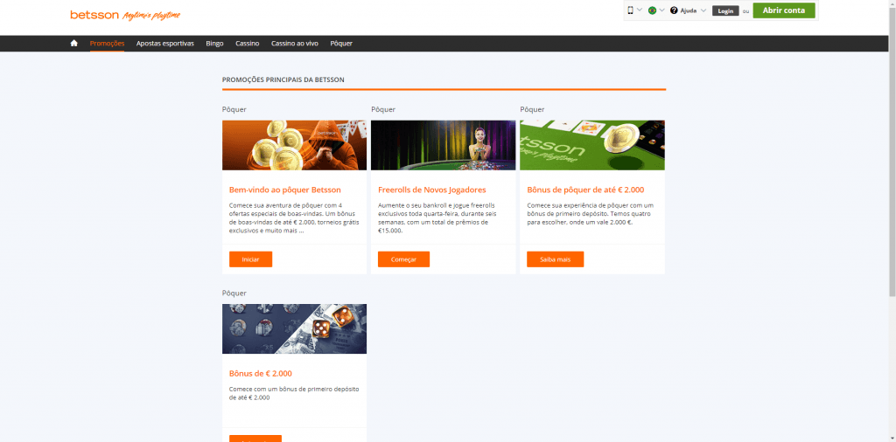The width and height of the screenshot is (896, 442).
Task: Open Bônus de pôquer de até € 2.000 title
Action: [x=585, y=190]
